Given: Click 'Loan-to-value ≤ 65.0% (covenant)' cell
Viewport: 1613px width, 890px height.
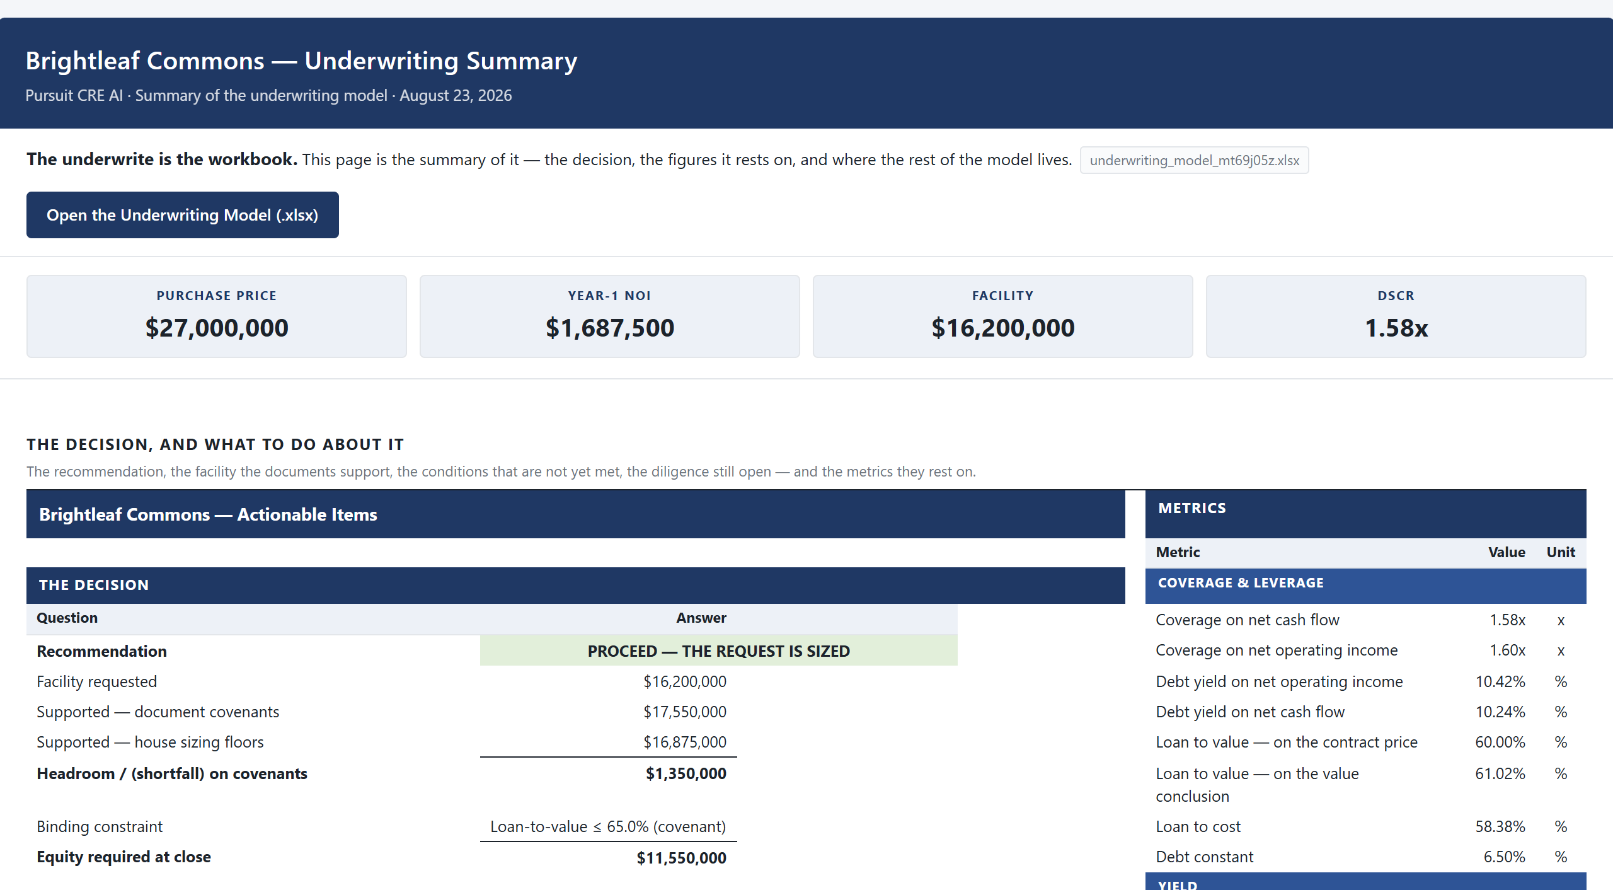Looking at the screenshot, I should click(x=608, y=826).
